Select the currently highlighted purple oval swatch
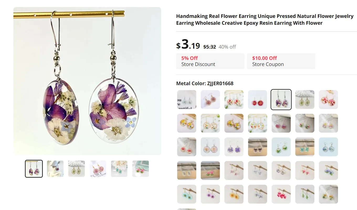Image resolution: width=357 pixels, height=210 pixels. 281,100
